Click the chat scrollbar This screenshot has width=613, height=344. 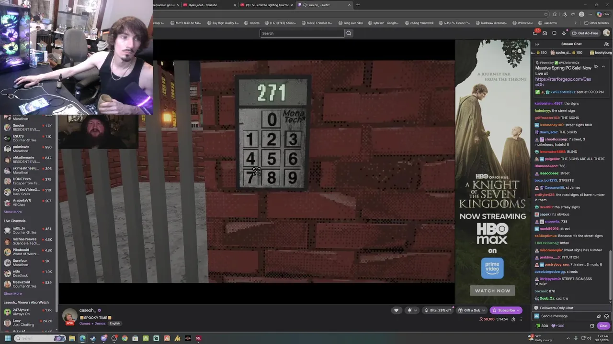pos(610,275)
